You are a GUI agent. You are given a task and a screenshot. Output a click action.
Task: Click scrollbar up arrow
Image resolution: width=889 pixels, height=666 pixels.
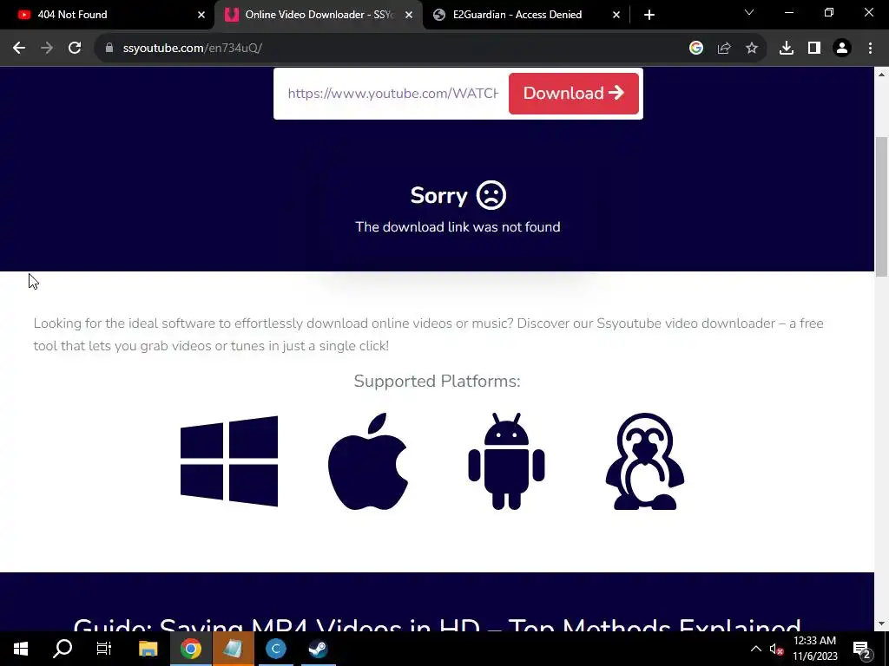point(882,75)
